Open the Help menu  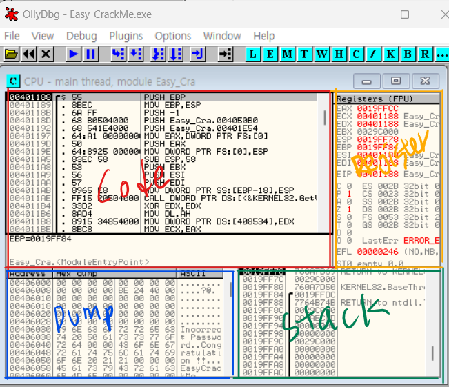coord(263,36)
